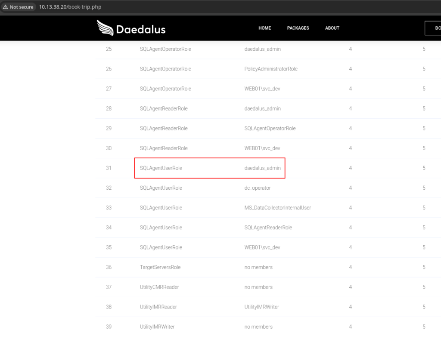Click the Daedalus wing logo icon
The width and height of the screenshot is (441, 339).
click(105, 28)
